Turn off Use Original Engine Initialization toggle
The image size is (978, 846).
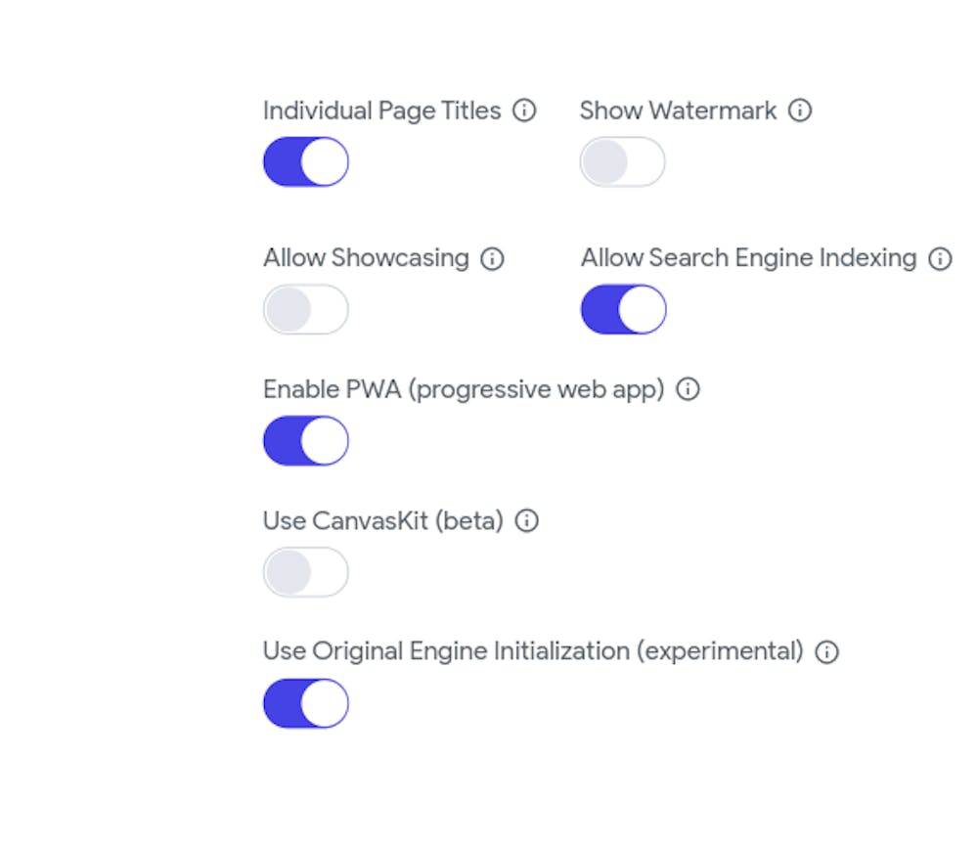[306, 704]
